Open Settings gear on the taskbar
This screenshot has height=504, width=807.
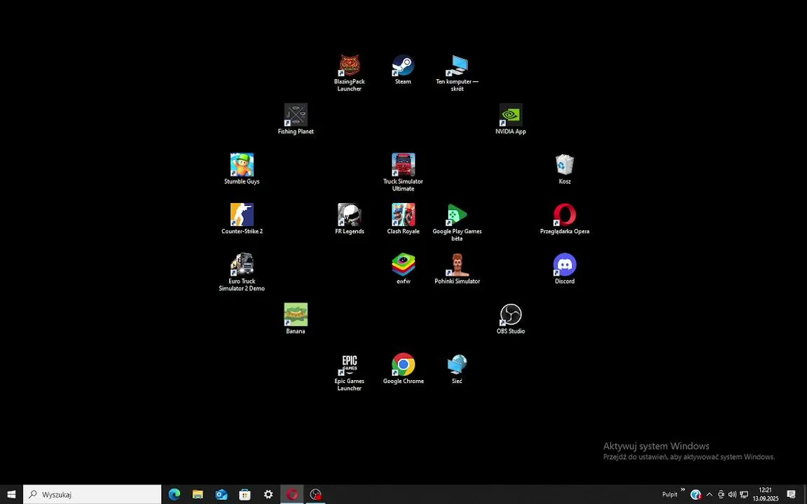pos(268,494)
